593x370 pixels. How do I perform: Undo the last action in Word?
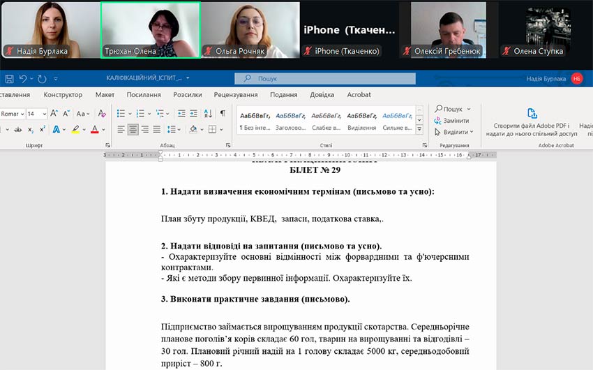point(23,79)
